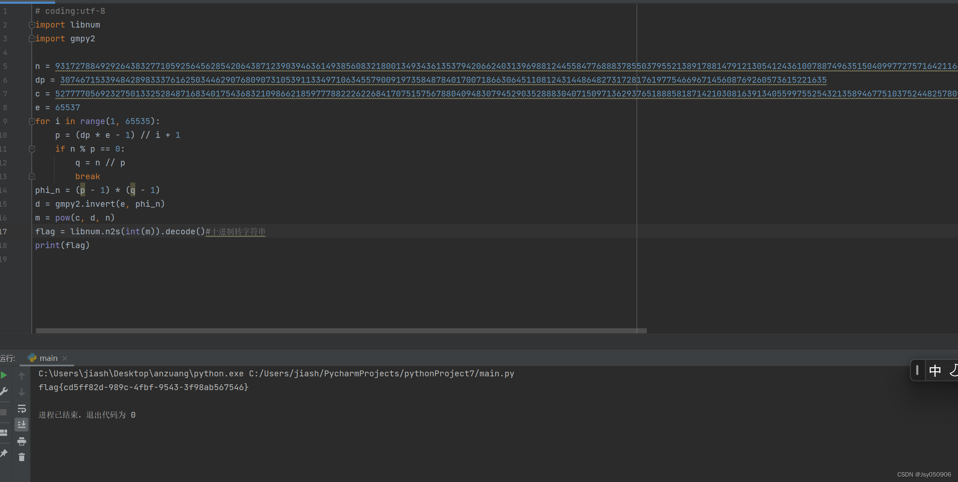This screenshot has width=958, height=482.
Task: Clear all console output with trash icon
Action: [x=22, y=457]
